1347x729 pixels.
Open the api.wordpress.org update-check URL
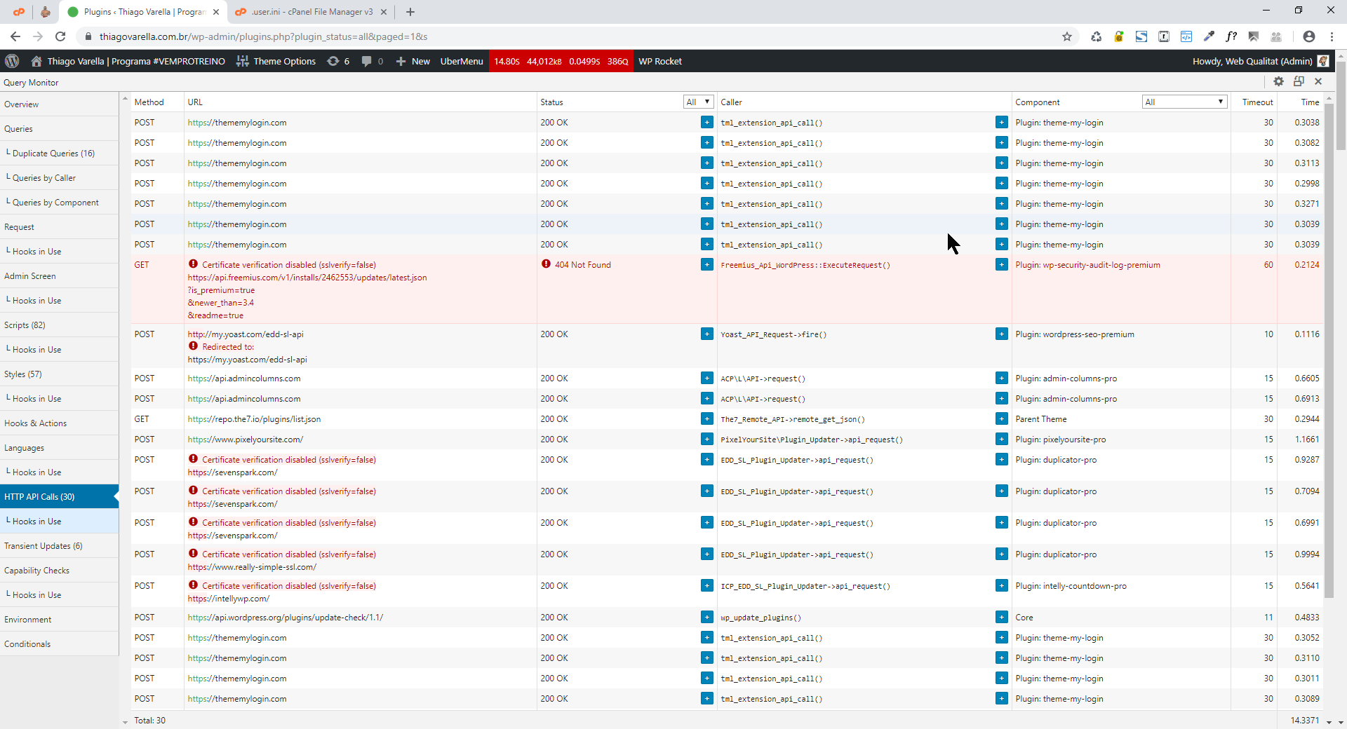(285, 618)
